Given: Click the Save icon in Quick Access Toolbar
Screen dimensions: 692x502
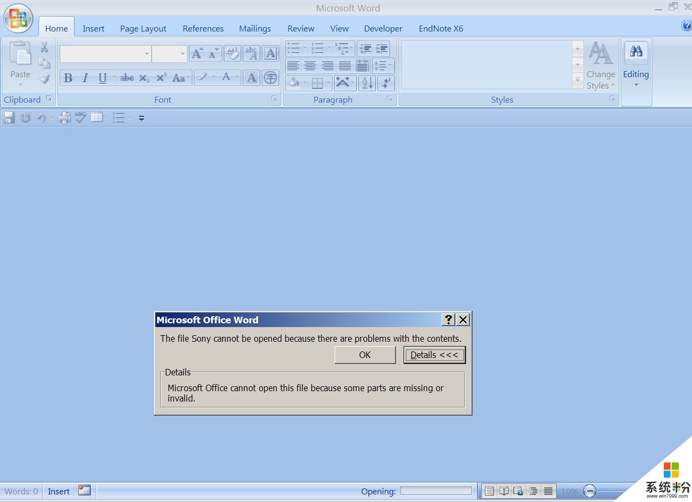Looking at the screenshot, I should tap(9, 117).
